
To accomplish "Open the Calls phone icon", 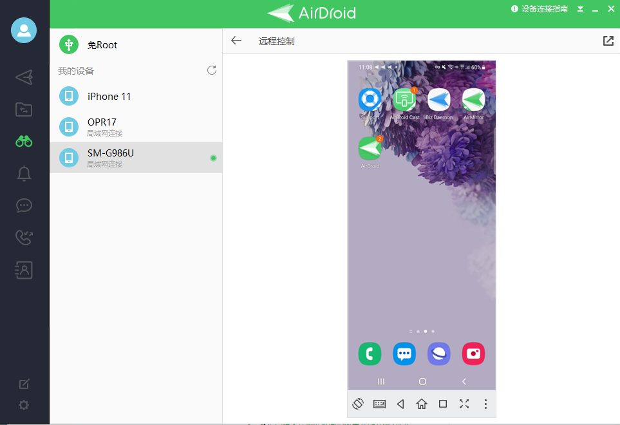I will click(x=24, y=237).
